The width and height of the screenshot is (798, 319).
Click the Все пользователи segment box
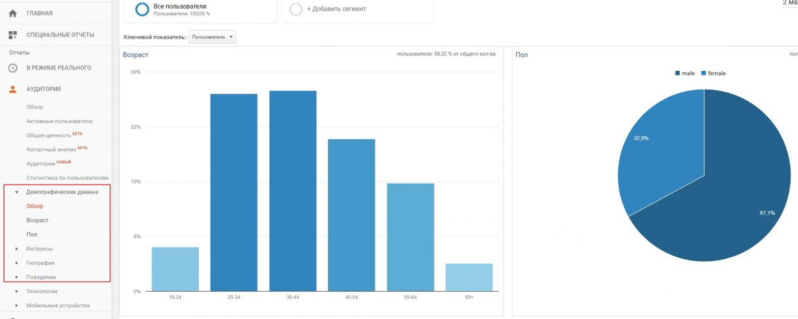point(200,11)
